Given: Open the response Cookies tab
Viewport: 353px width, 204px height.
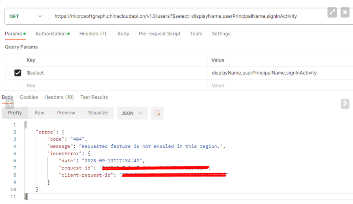Looking at the screenshot, I should click(29, 97).
